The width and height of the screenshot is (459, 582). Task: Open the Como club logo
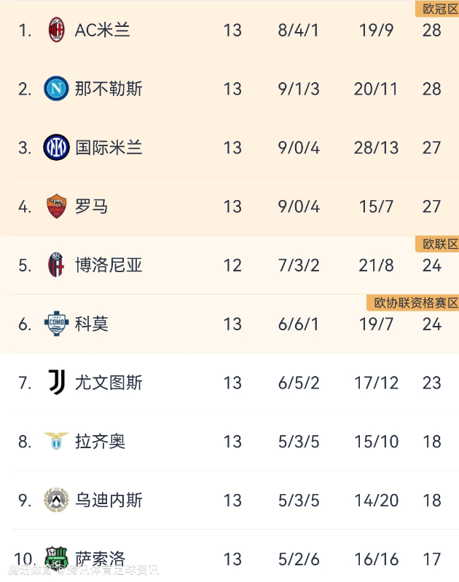(x=56, y=324)
